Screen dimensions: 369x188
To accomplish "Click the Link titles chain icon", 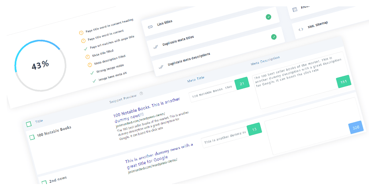I will (x=150, y=27).
